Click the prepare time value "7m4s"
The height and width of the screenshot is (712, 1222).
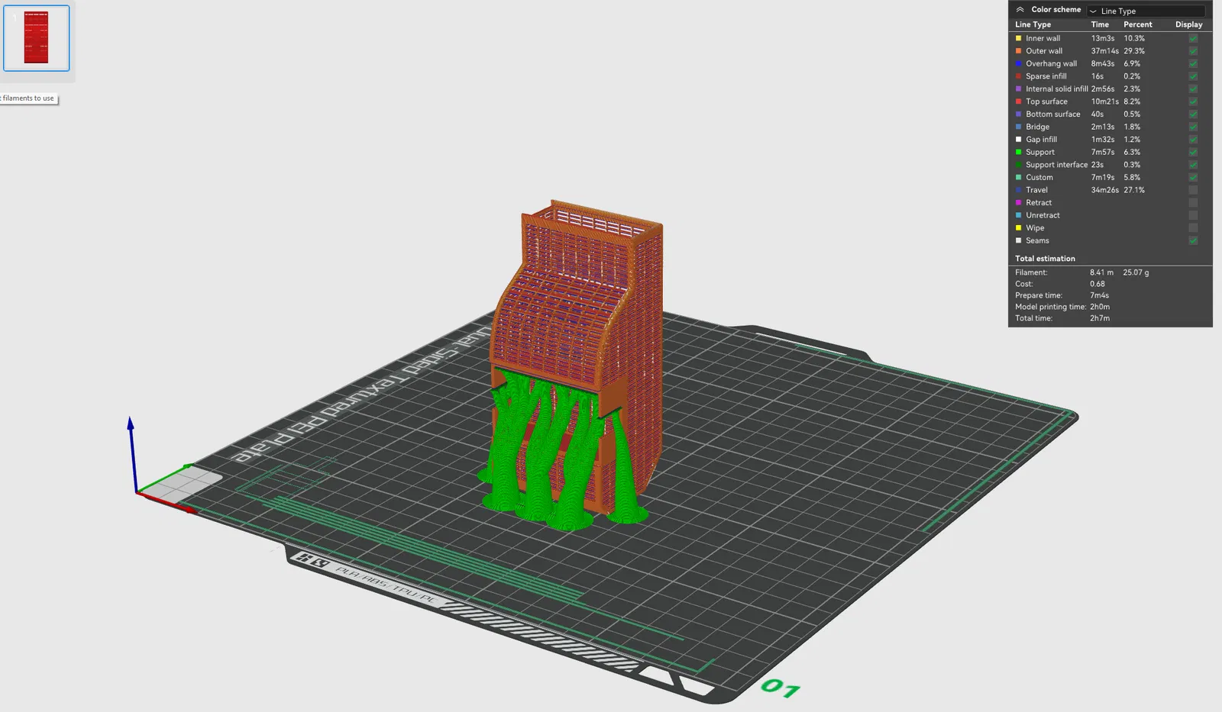click(1099, 295)
